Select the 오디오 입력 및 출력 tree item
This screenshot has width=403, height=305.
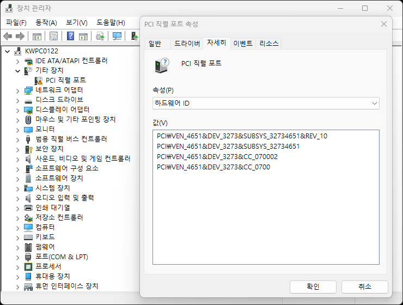64,198
